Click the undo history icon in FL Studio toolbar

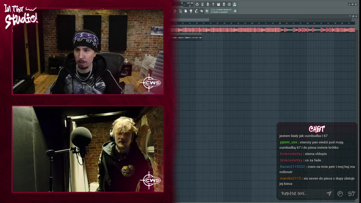point(197,4)
